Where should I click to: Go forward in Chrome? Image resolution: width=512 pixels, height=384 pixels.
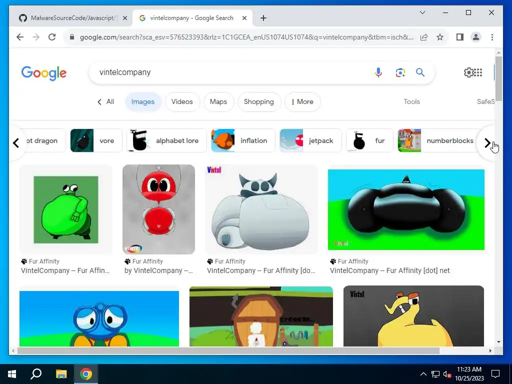click(x=36, y=37)
